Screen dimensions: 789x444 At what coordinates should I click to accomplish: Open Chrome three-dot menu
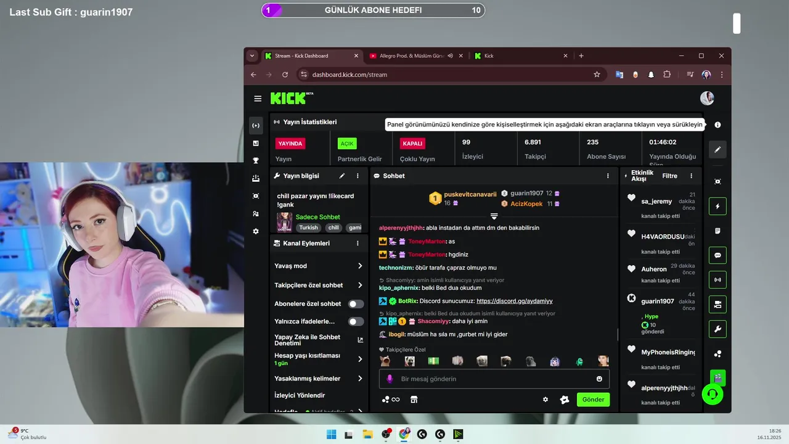(x=722, y=75)
